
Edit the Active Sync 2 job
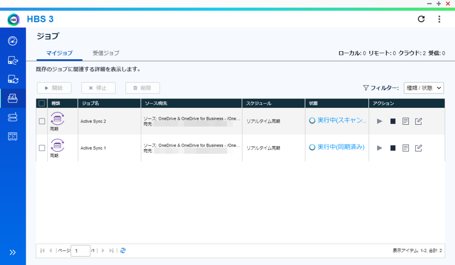(x=419, y=121)
